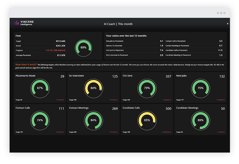
Task: Select the New Job to Placement ratio row
Action: [134, 41]
